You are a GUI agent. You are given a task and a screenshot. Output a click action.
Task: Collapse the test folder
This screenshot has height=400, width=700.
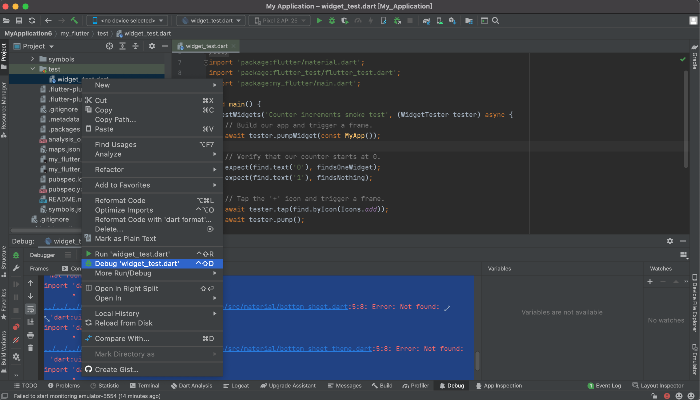click(33, 69)
